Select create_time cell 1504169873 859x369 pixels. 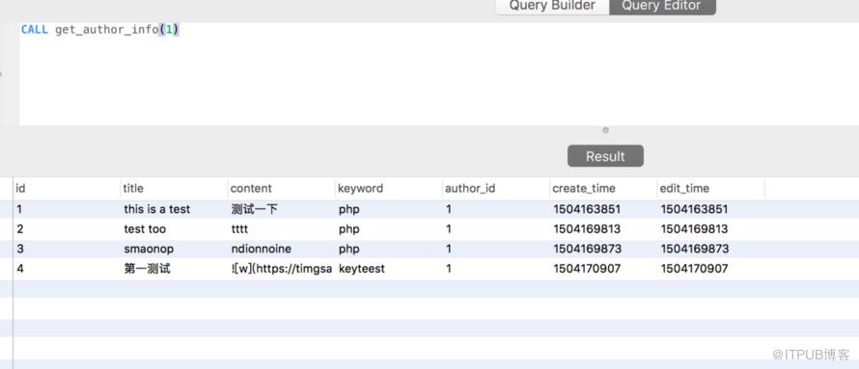(587, 250)
